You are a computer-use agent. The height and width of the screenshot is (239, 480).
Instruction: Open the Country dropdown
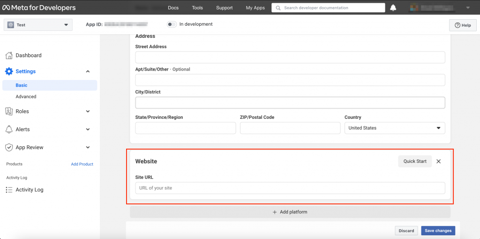pos(394,128)
